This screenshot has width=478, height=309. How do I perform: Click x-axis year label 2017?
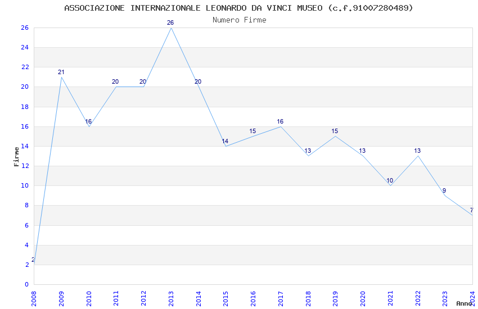click(x=281, y=298)
